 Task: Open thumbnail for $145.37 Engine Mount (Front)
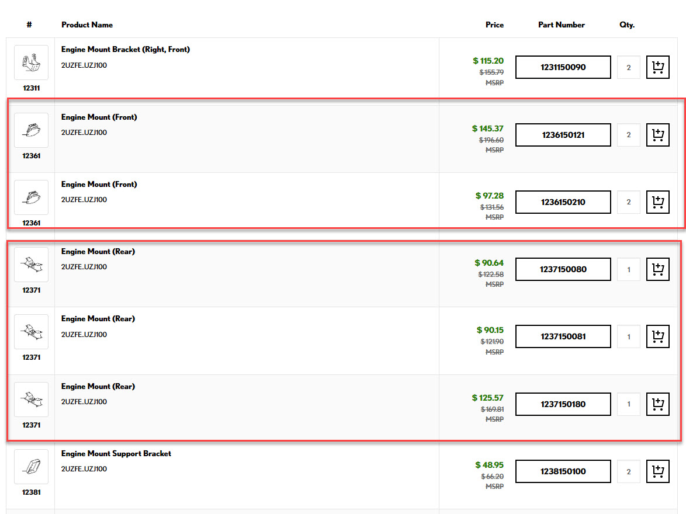31,130
